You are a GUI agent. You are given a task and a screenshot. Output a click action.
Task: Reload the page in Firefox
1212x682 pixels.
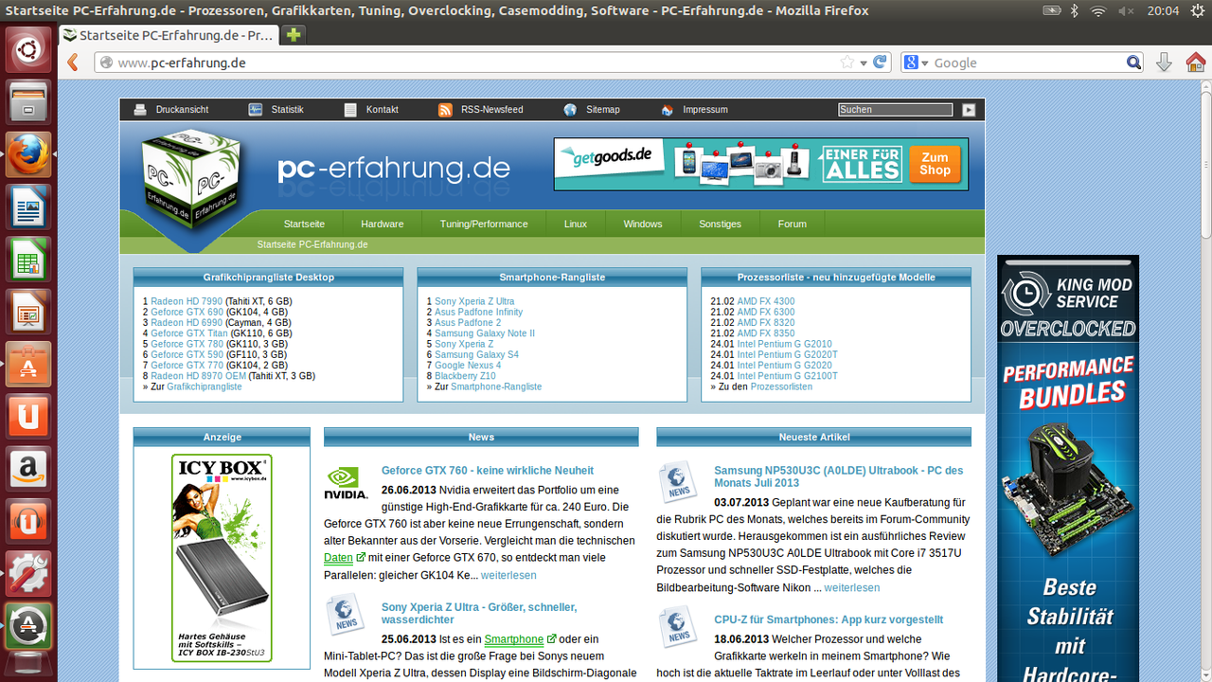click(881, 63)
